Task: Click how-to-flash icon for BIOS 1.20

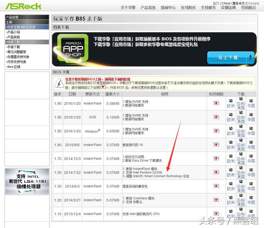Action: 216,200
